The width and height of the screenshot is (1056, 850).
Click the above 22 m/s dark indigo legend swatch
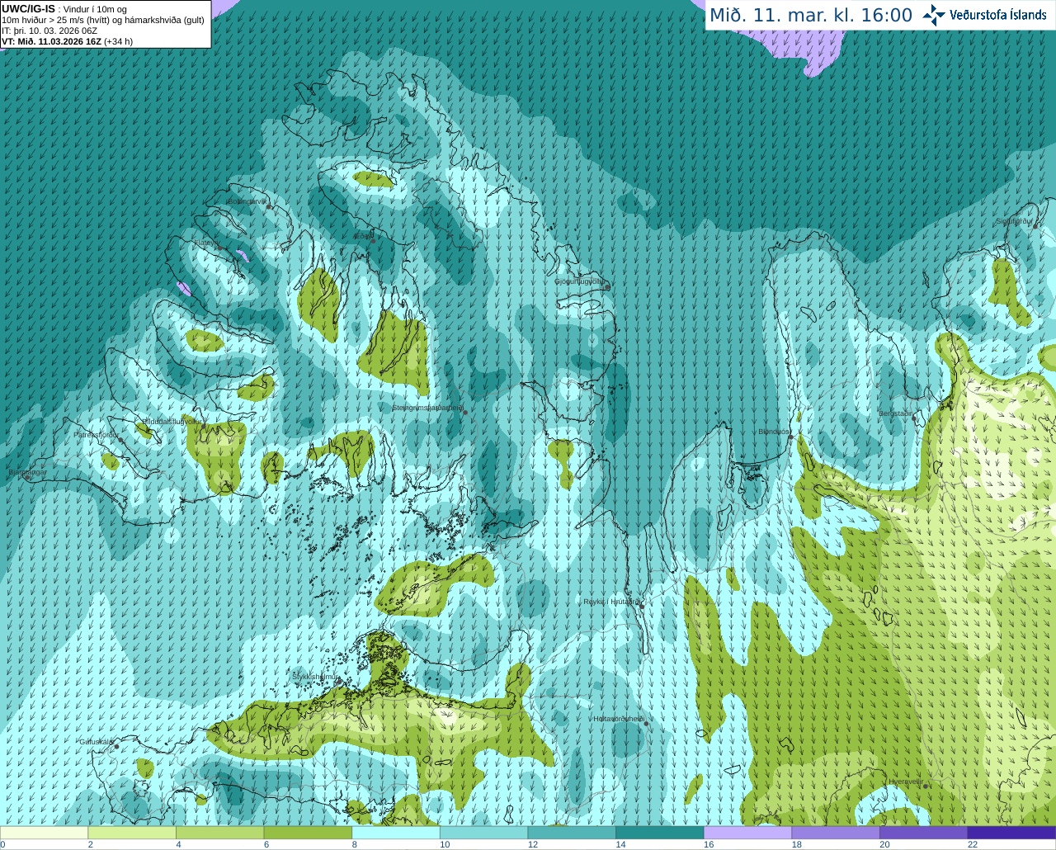pyautogui.click(x=1011, y=833)
